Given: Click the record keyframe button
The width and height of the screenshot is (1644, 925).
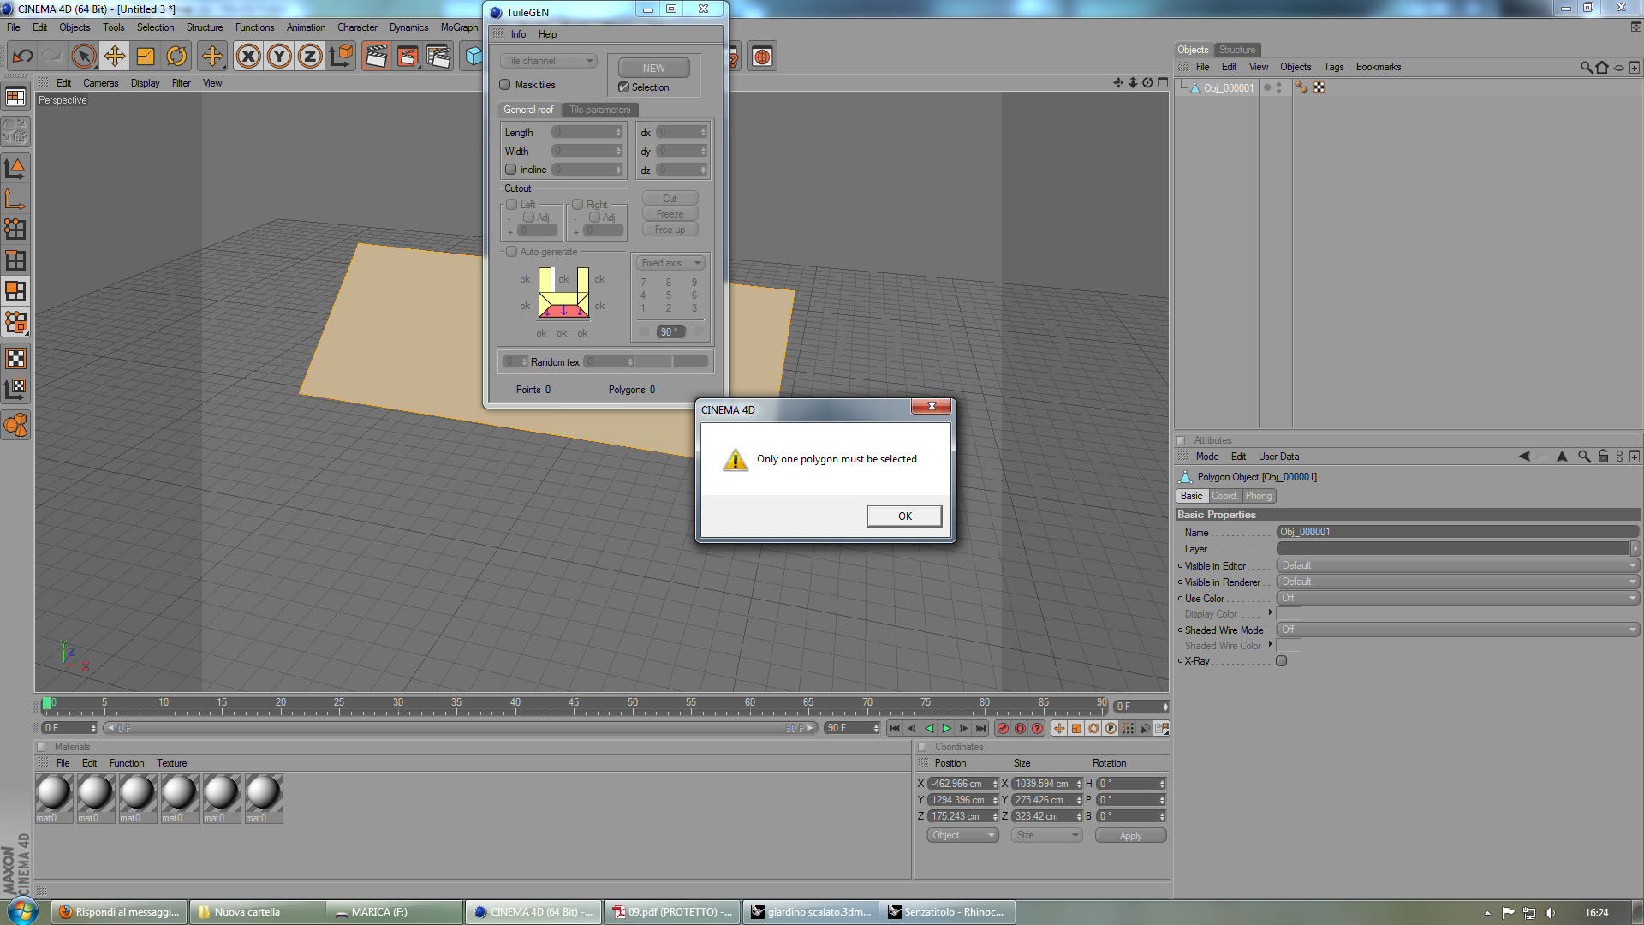Looking at the screenshot, I should point(1003,728).
